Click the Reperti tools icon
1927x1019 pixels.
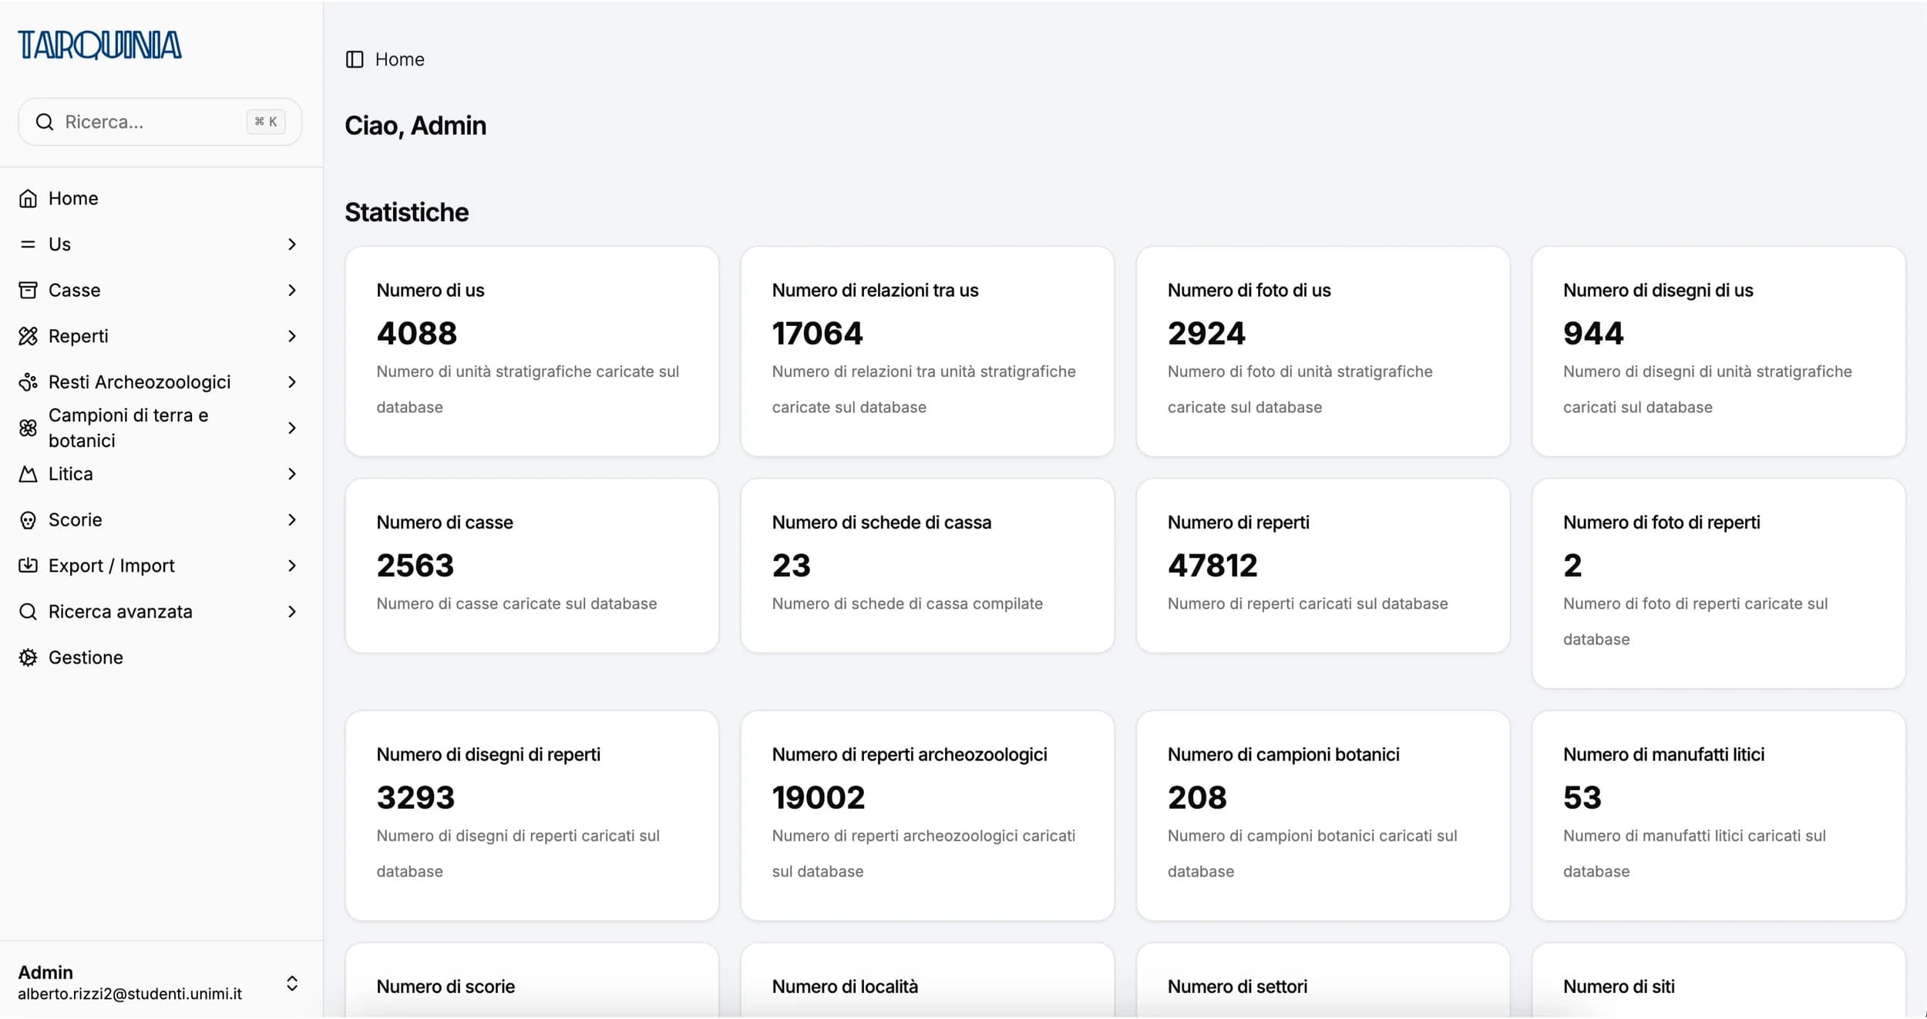click(x=28, y=336)
